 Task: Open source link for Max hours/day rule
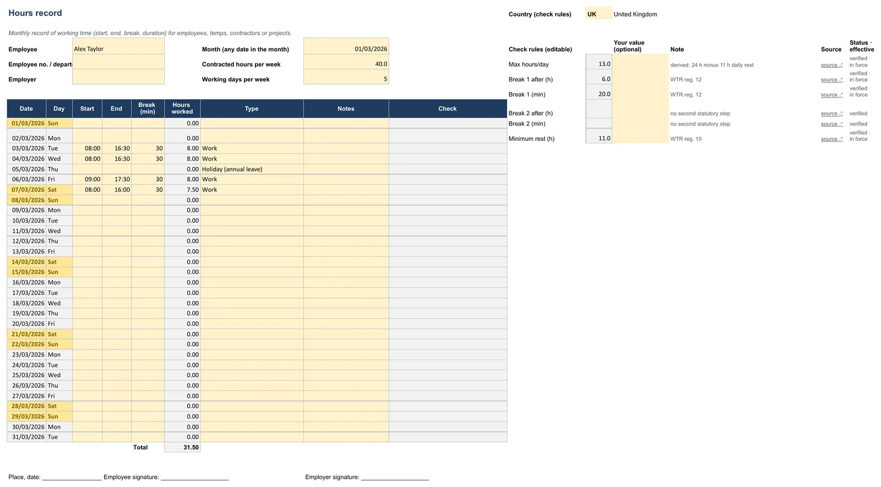coord(831,65)
